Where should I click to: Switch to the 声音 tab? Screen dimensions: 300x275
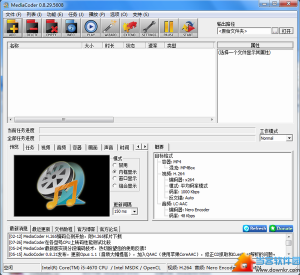pyautogui.click(x=108, y=147)
